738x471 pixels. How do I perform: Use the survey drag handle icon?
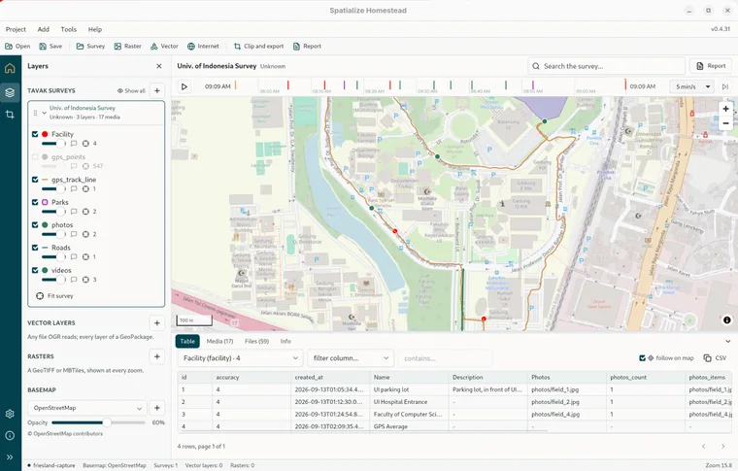[x=35, y=113]
